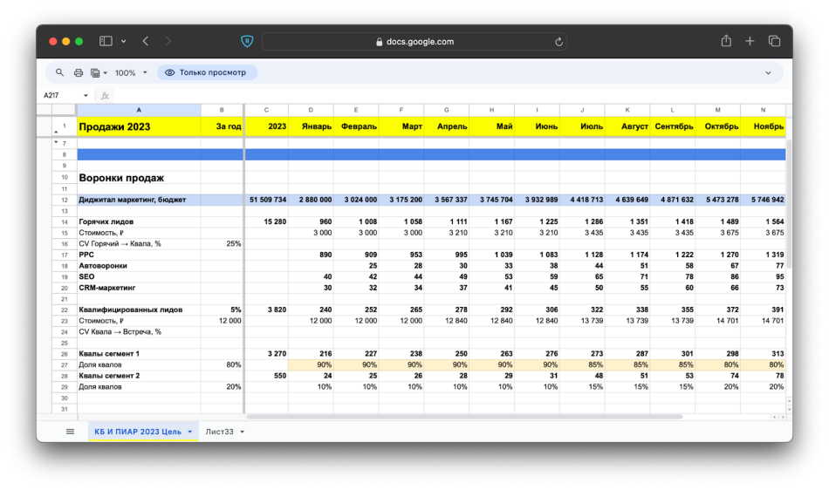Select column A header

(x=139, y=110)
